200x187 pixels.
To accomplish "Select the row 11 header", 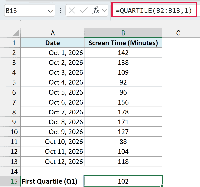I will coord(10,142).
